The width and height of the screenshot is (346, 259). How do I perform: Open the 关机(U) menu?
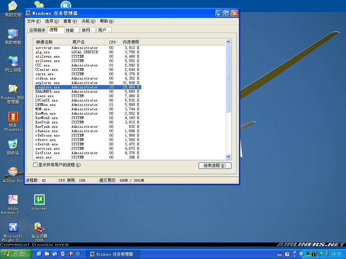tap(88, 21)
